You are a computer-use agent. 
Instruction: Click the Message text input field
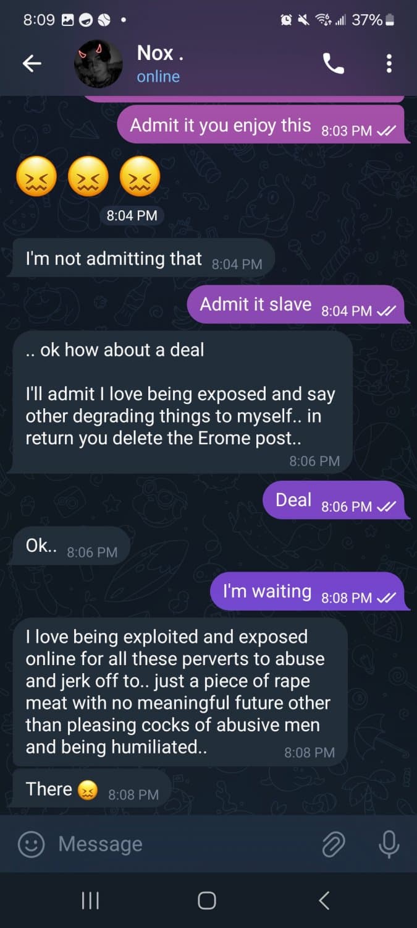[x=185, y=844]
